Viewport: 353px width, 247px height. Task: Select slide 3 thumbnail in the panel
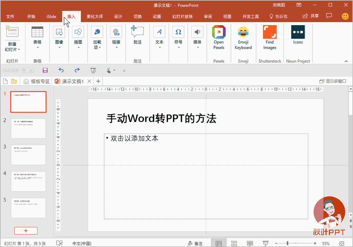click(x=28, y=155)
